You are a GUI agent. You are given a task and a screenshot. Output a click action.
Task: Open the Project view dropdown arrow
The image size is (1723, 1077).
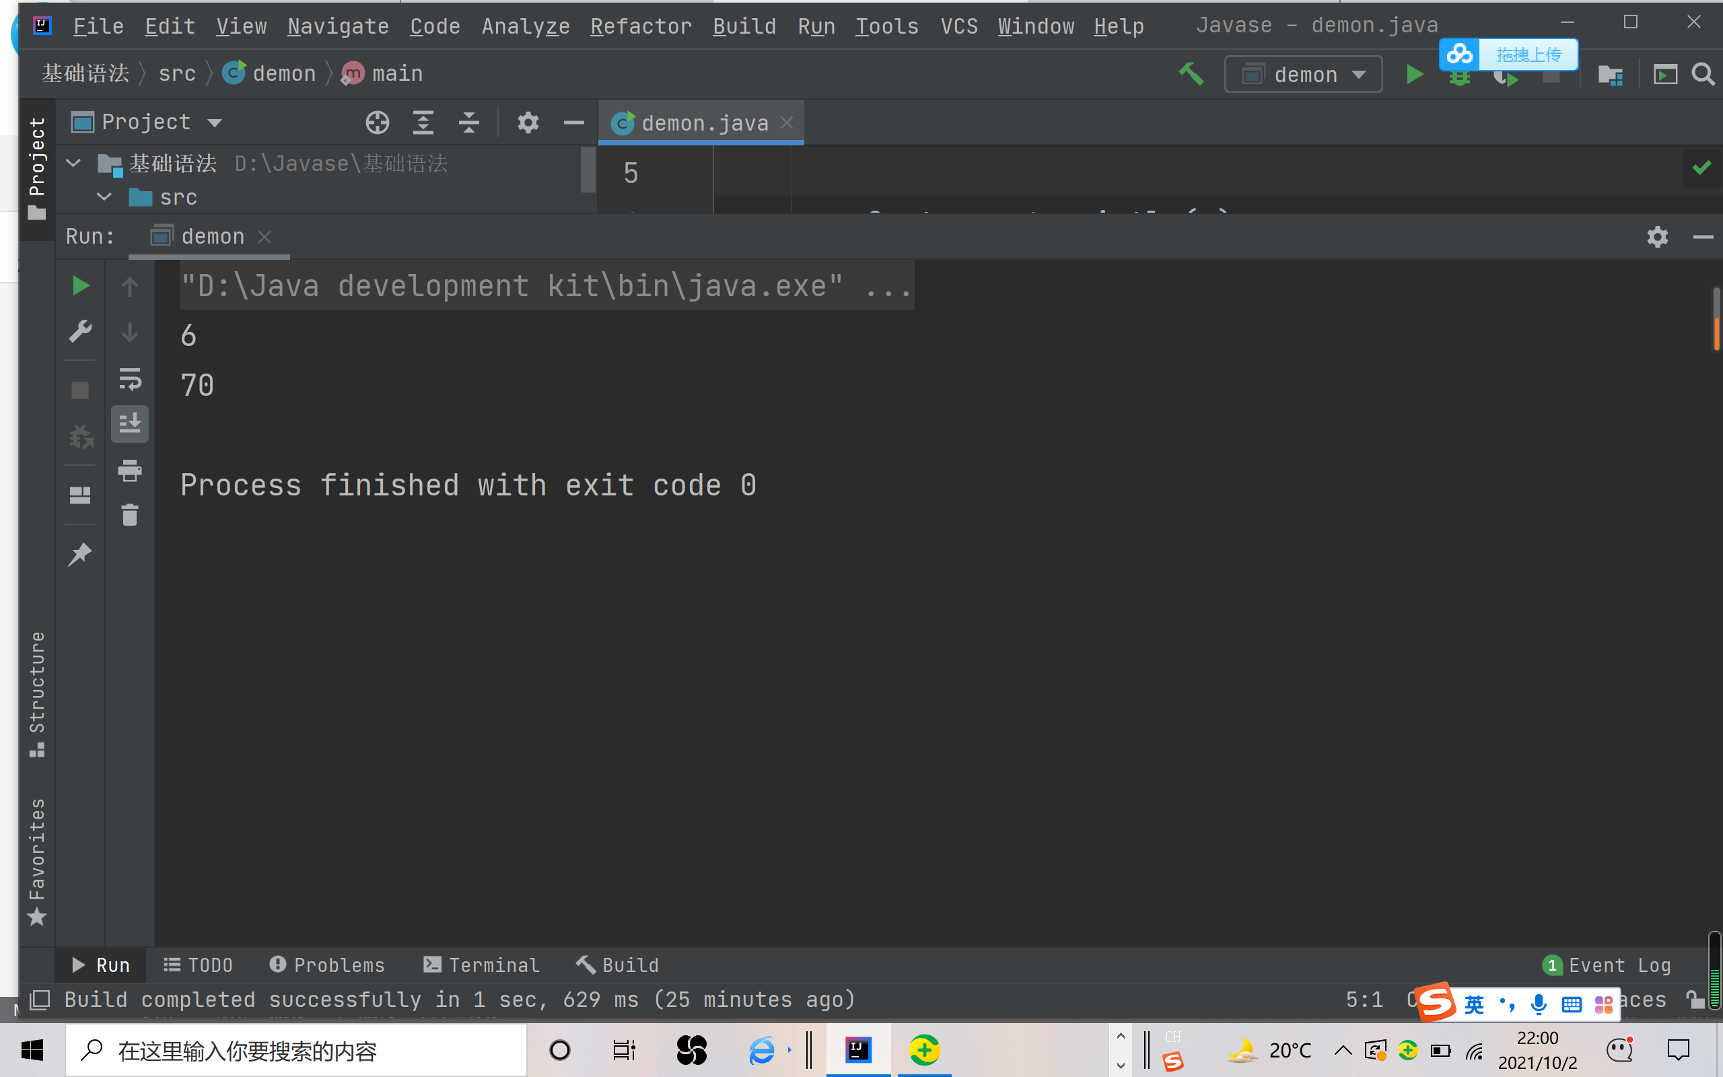coord(214,123)
